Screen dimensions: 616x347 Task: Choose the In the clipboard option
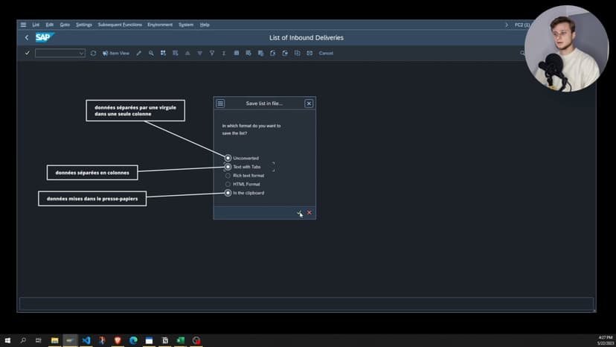[228, 193]
